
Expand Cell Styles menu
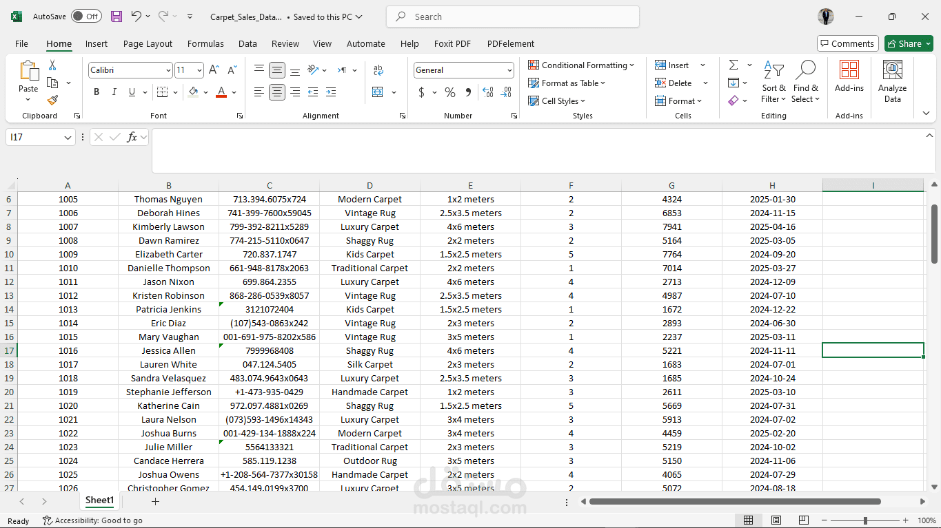(x=557, y=101)
